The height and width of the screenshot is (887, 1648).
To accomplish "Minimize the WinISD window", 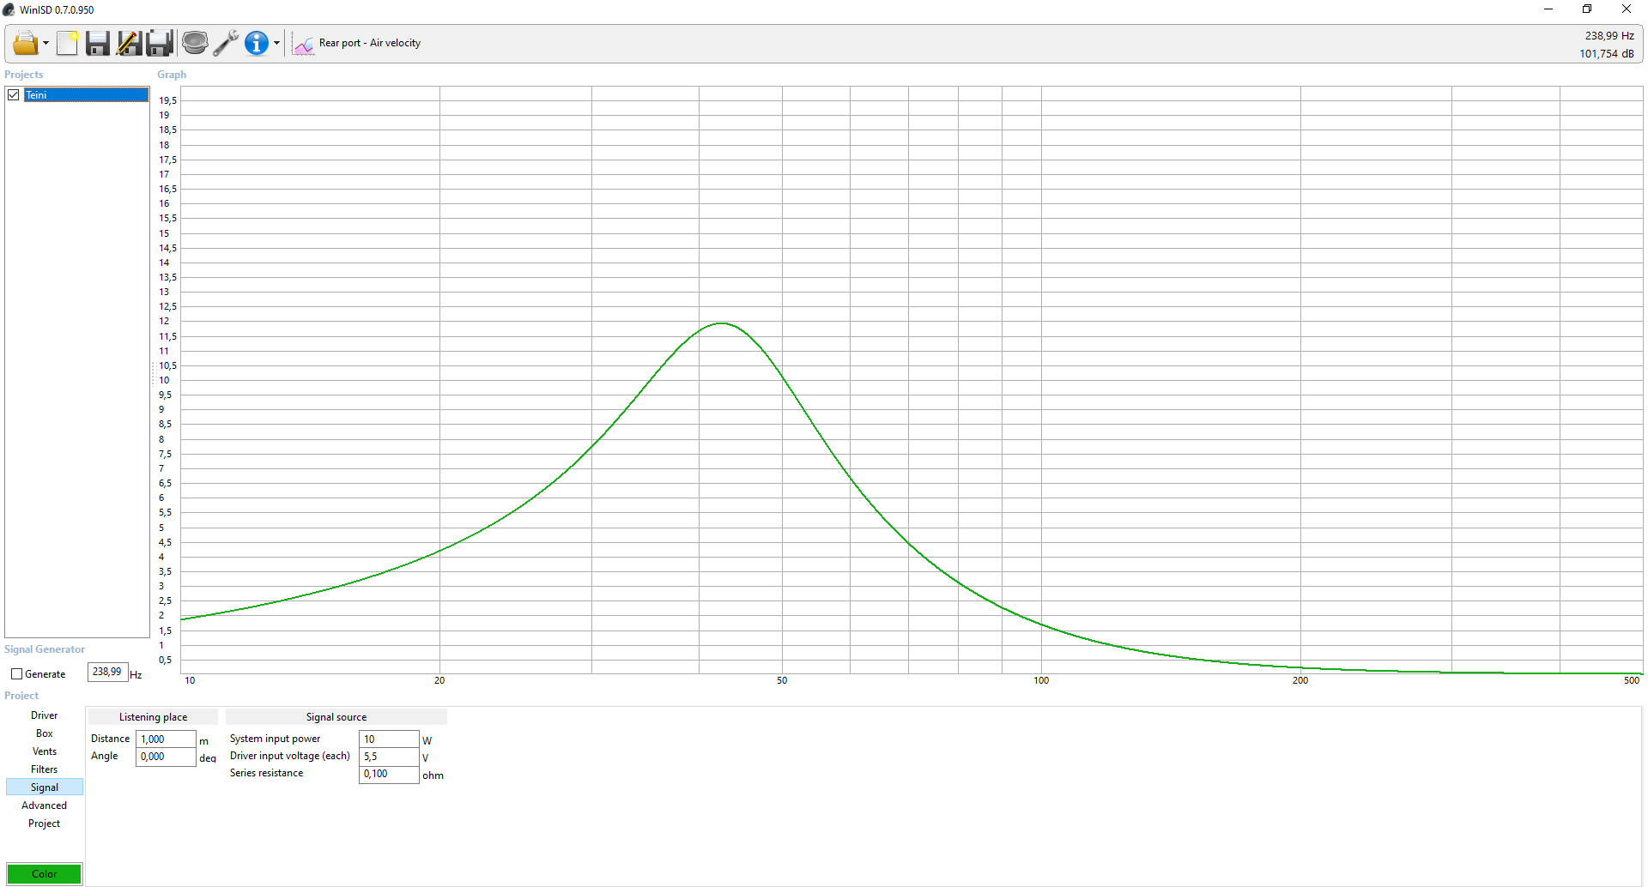I will coord(1548,9).
